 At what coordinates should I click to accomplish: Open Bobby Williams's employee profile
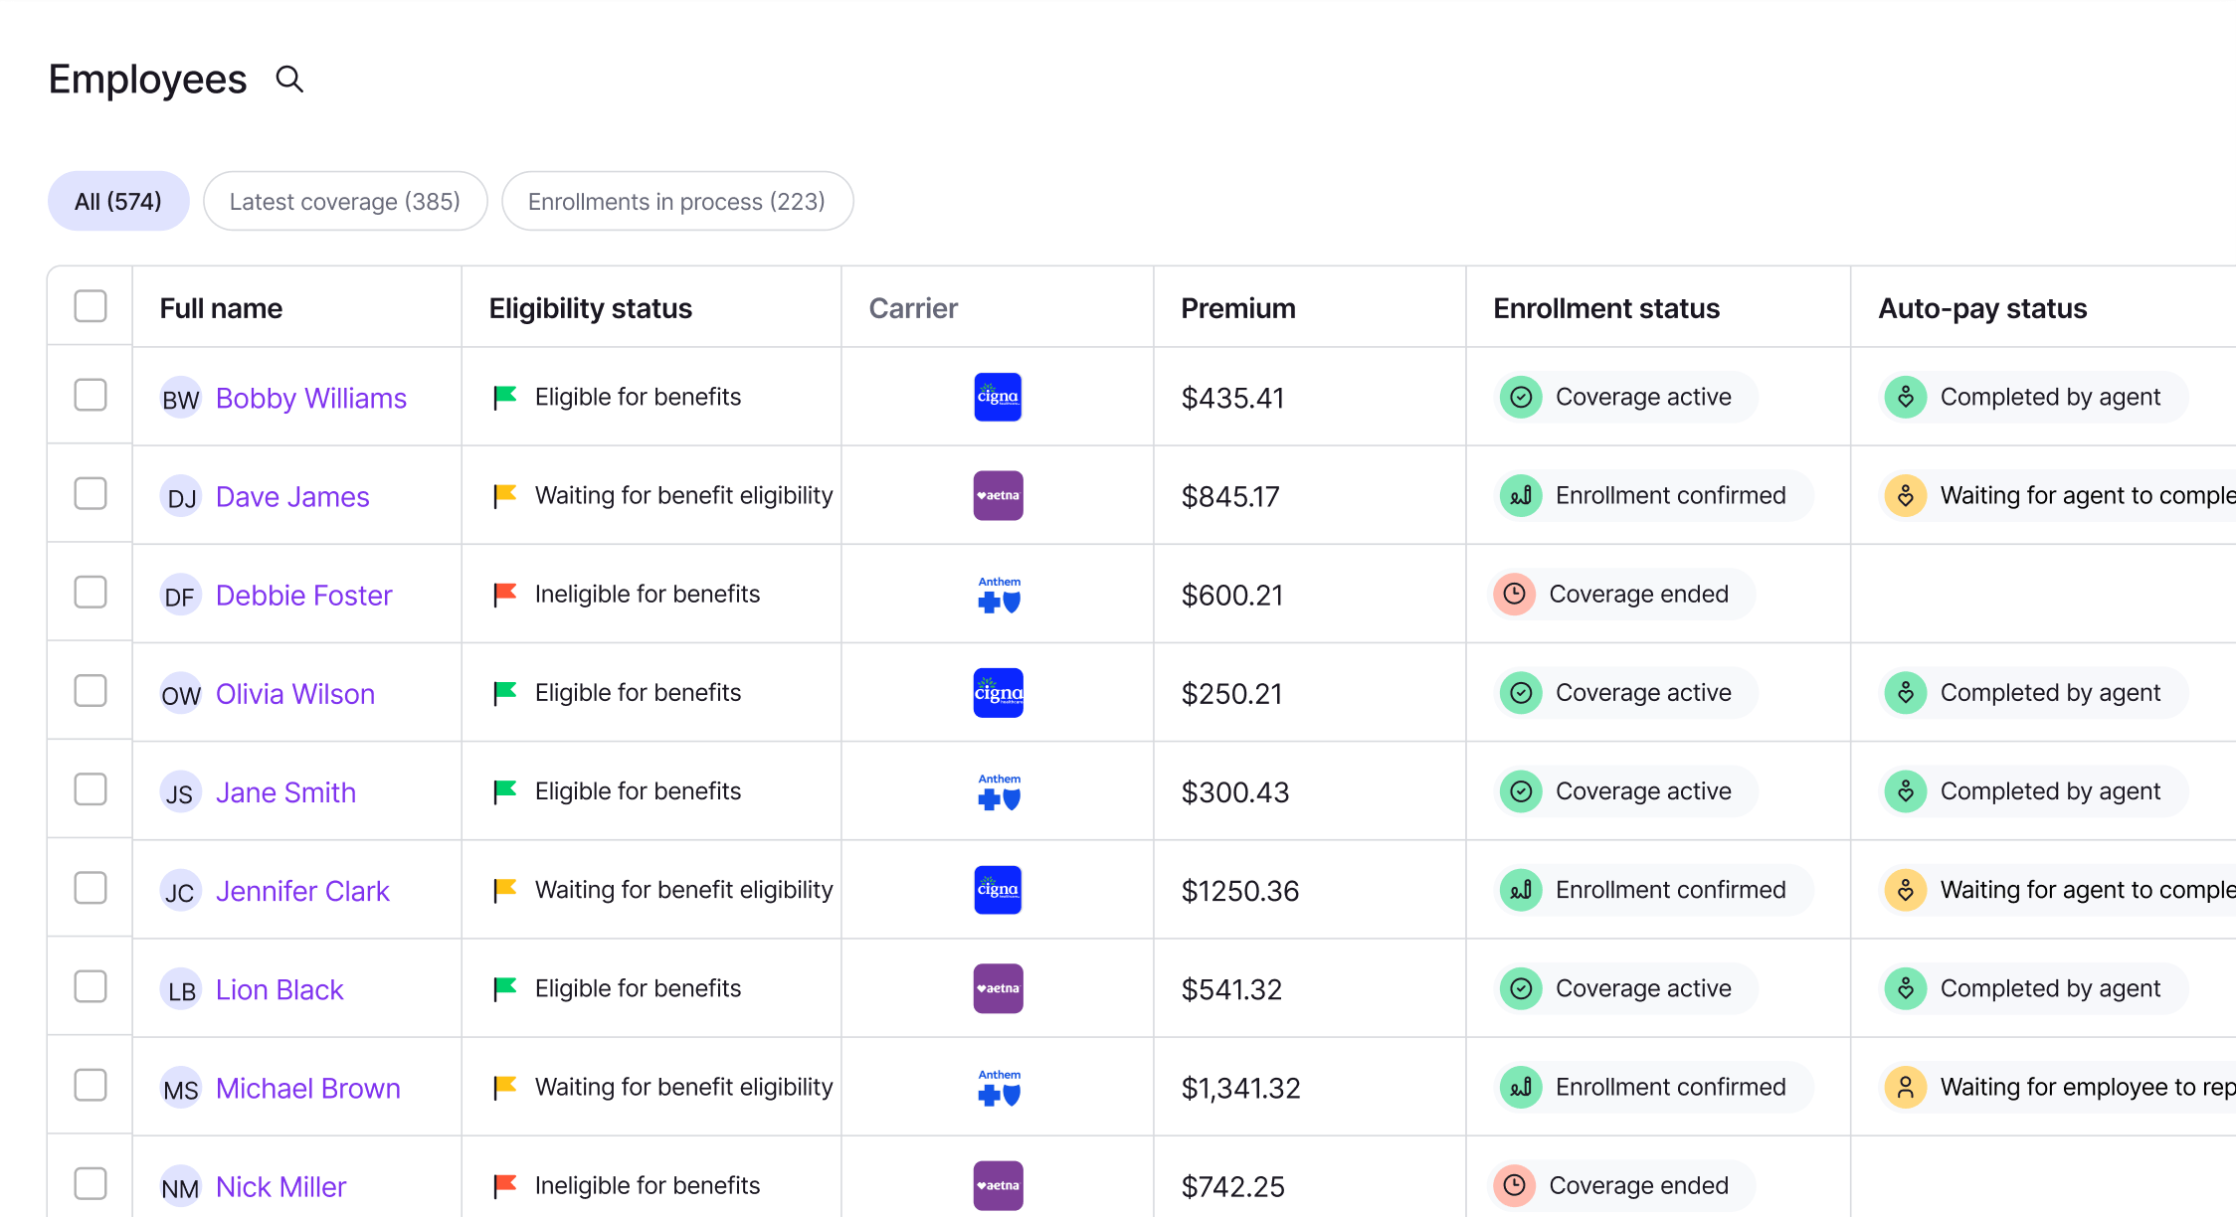pyautogui.click(x=311, y=398)
